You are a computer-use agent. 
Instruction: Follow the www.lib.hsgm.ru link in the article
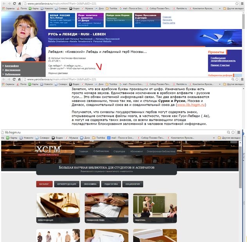pos(191,105)
